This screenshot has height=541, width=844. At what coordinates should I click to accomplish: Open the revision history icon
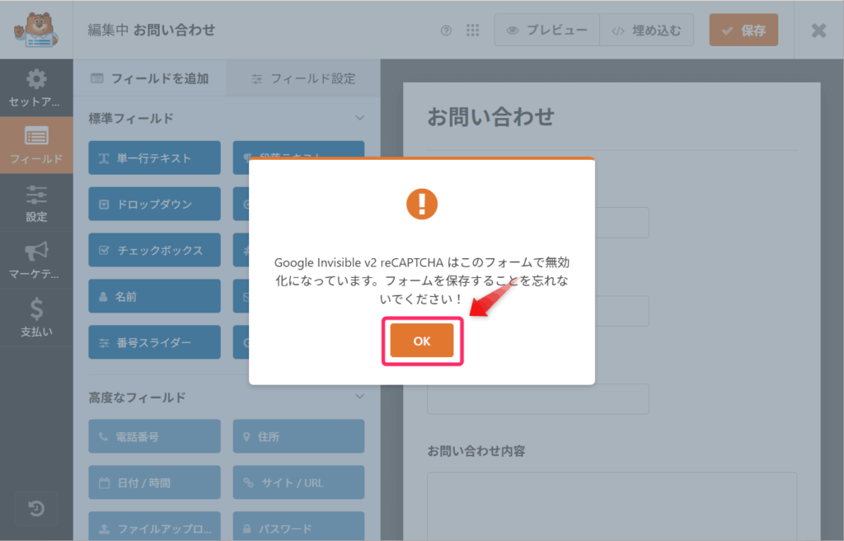(36, 508)
